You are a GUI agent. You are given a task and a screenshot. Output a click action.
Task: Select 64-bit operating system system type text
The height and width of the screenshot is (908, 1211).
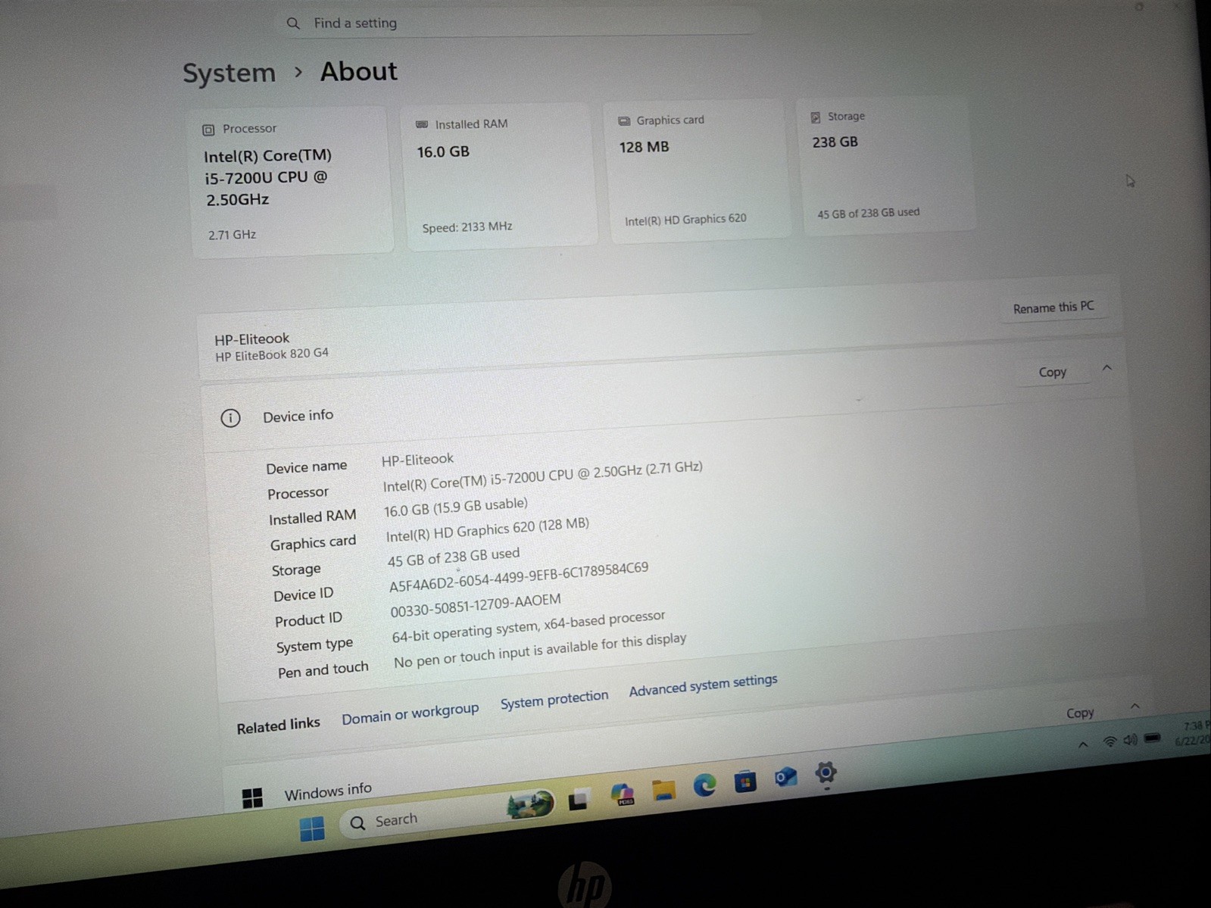(528, 626)
